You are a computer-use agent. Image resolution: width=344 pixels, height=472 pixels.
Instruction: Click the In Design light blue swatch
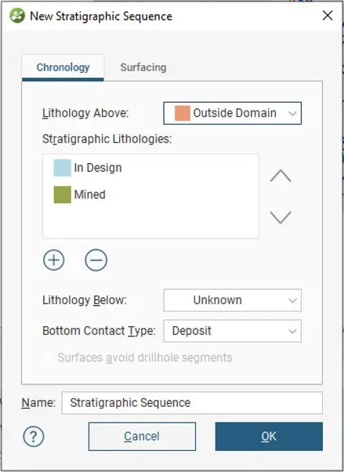63,168
